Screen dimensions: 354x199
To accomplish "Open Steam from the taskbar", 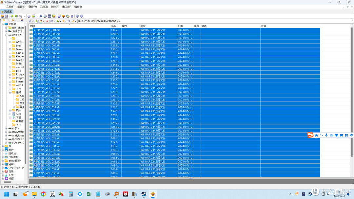I will [144, 194].
